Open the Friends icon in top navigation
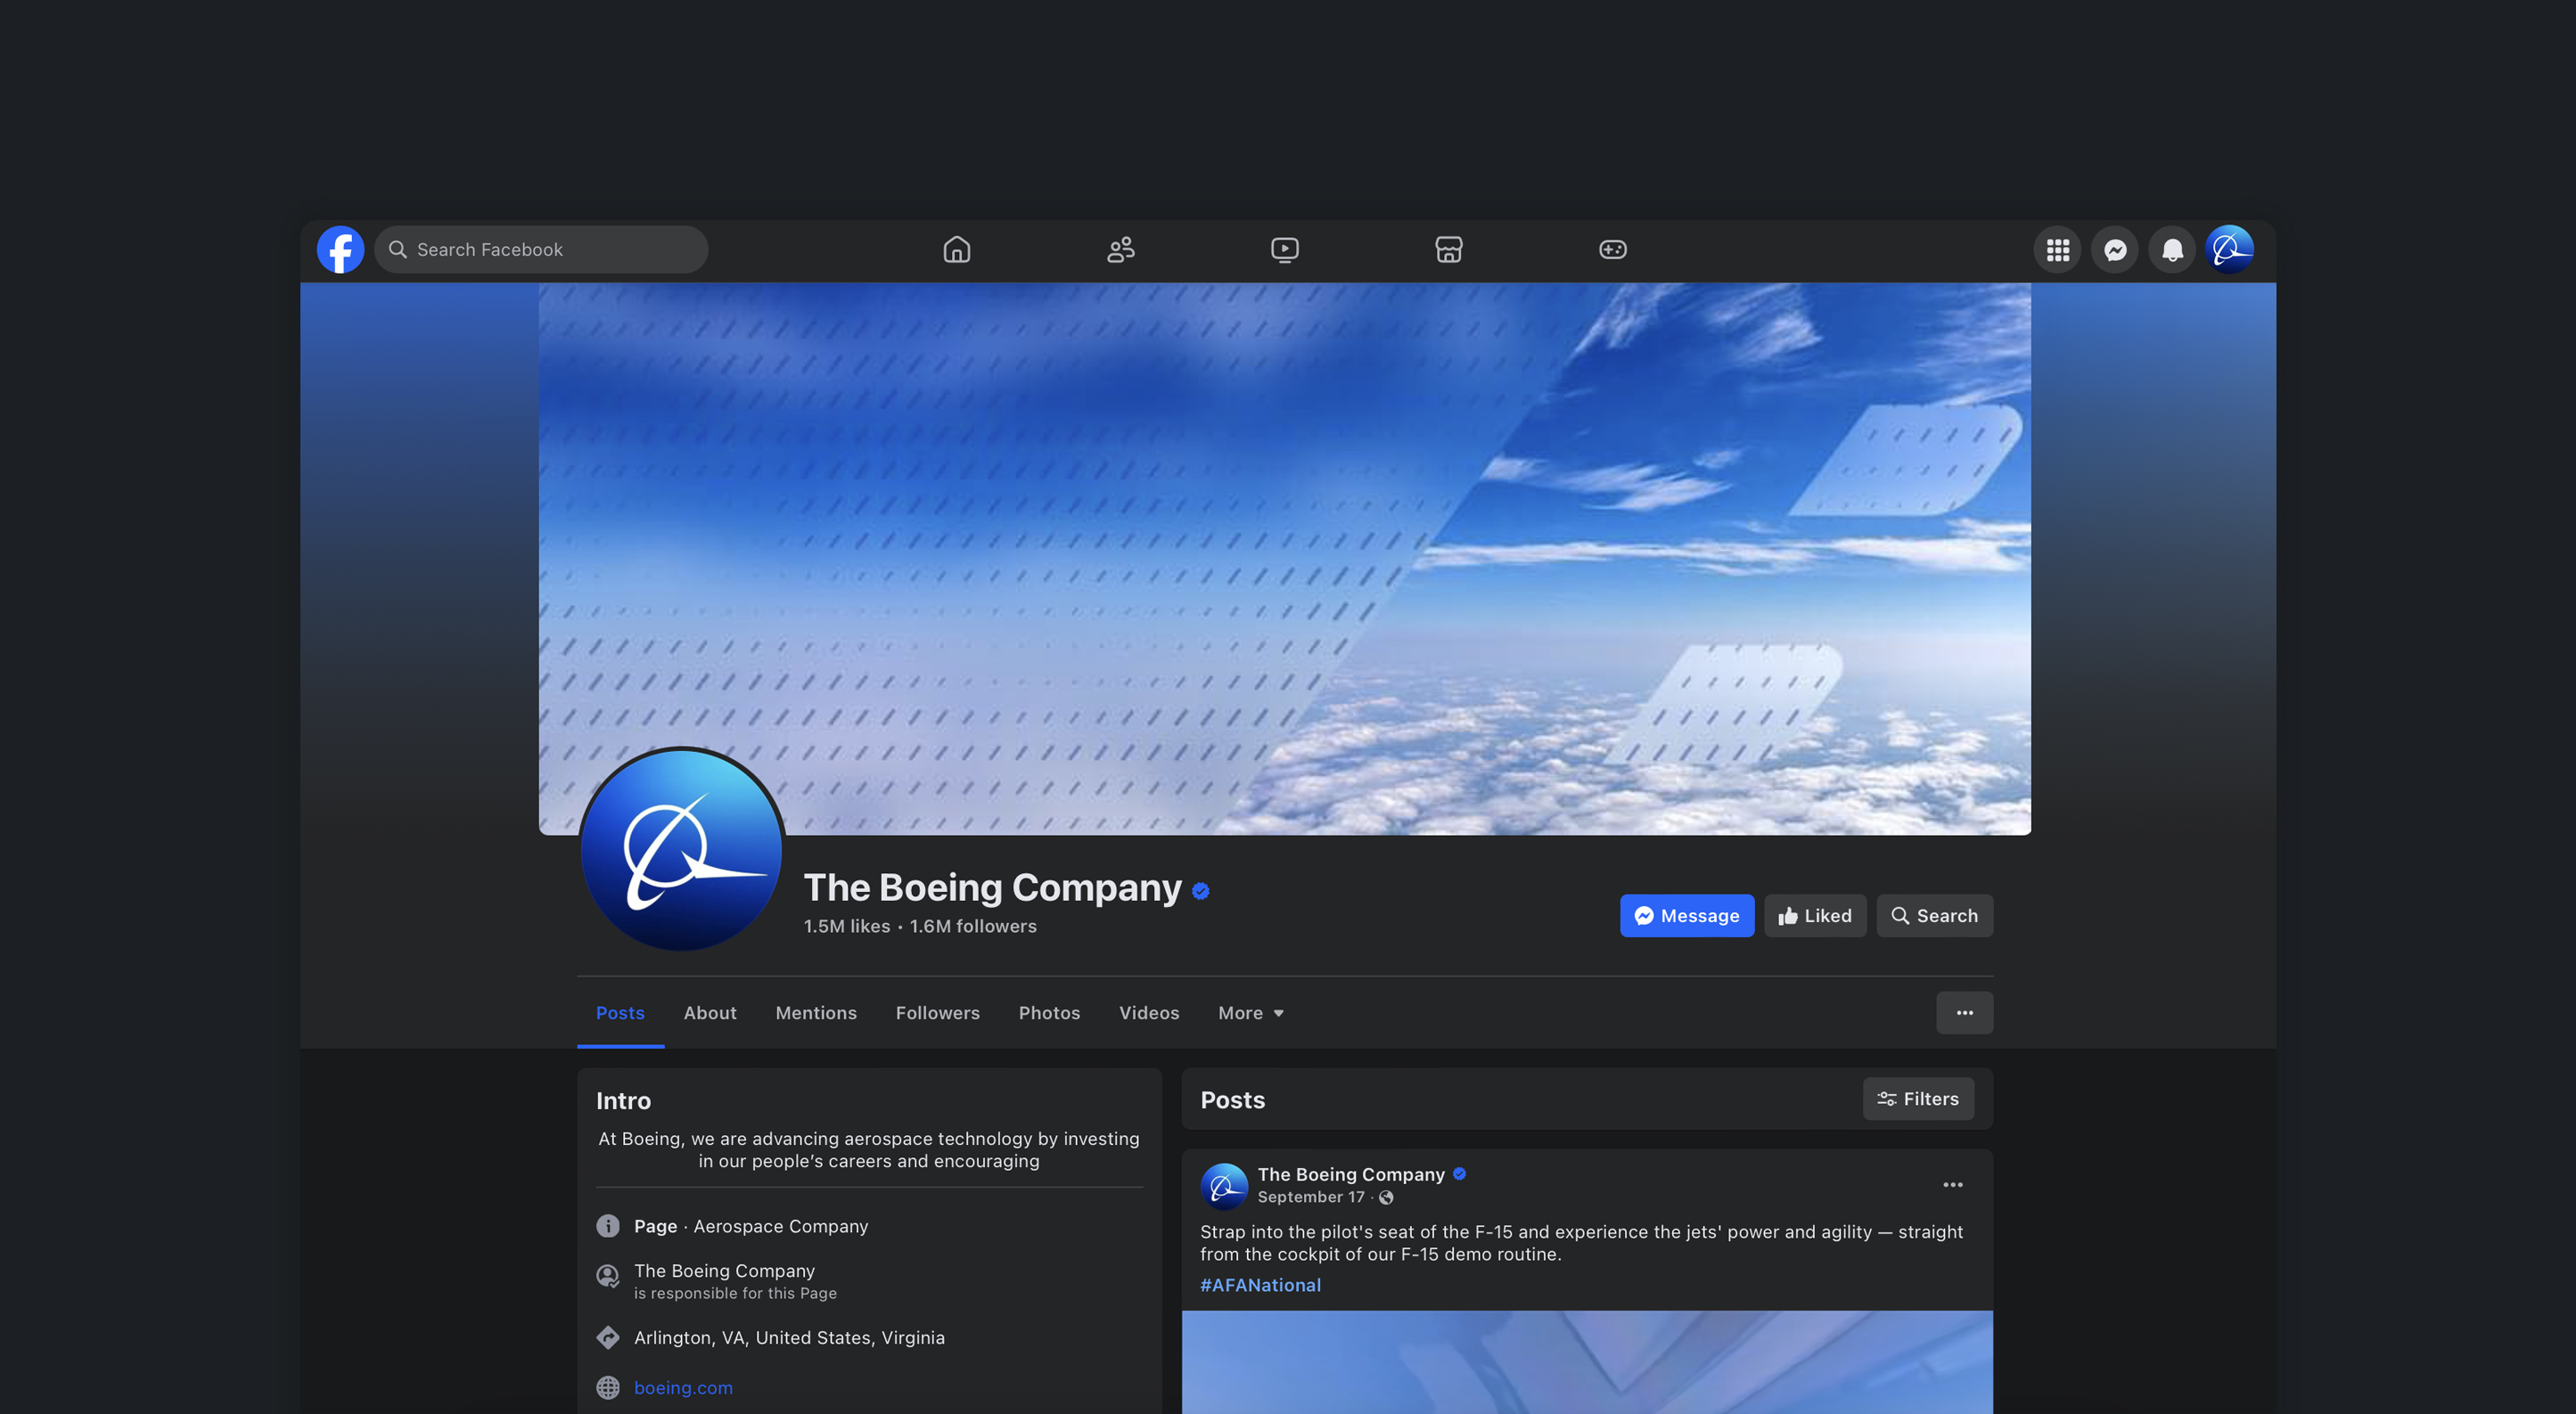This screenshot has width=2576, height=1414. (x=1120, y=249)
